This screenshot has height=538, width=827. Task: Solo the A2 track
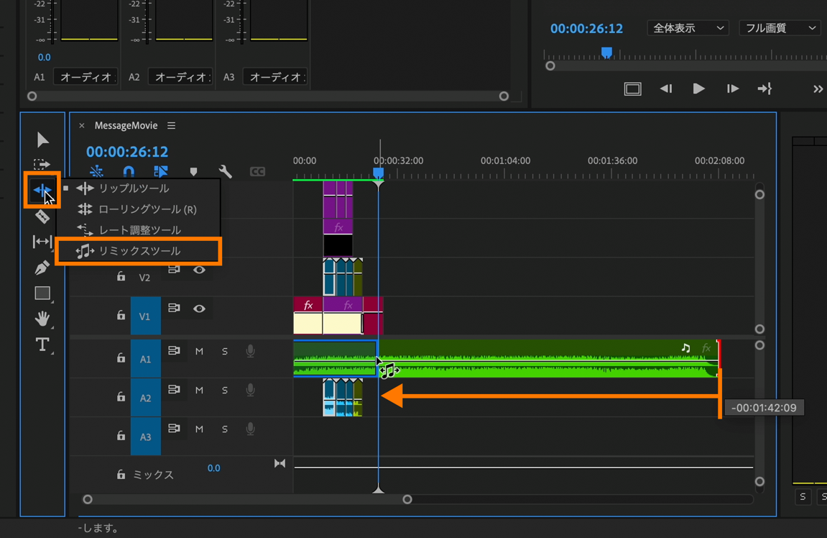click(x=225, y=390)
